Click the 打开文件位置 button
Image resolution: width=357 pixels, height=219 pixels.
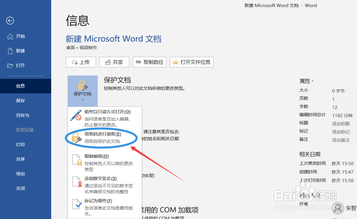pos(192,62)
